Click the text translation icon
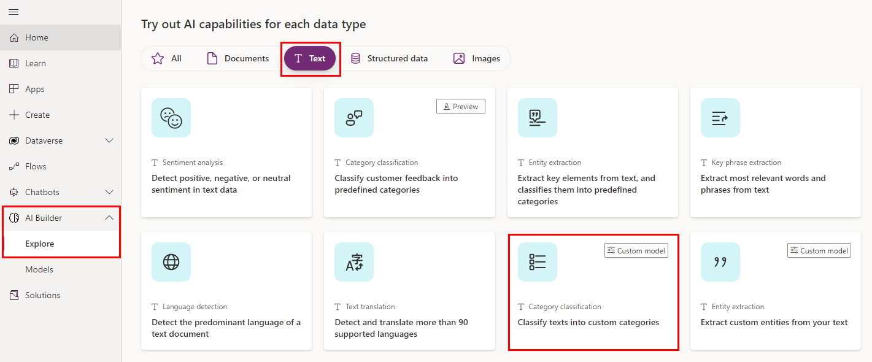Screen dimensions: 872x362 pyautogui.click(x=354, y=262)
